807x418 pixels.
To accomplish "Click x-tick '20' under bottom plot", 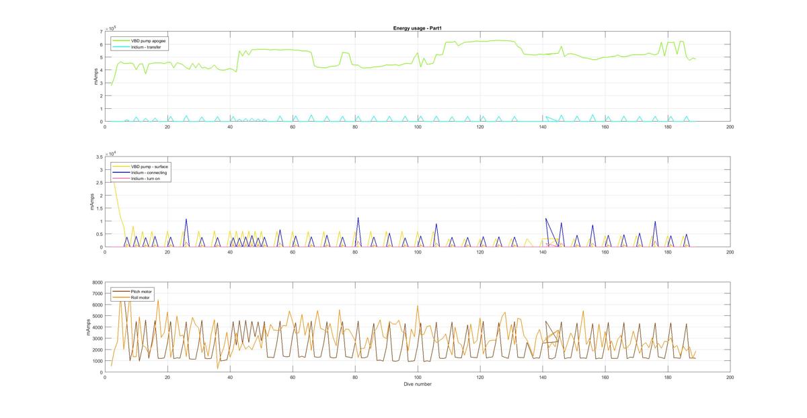I will tap(167, 377).
